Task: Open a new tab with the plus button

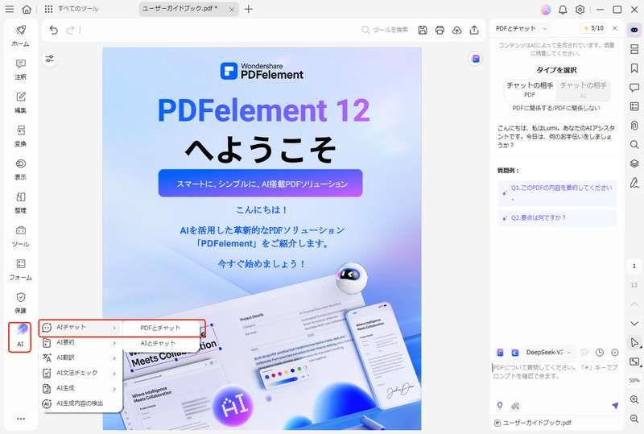Action: coord(249,9)
